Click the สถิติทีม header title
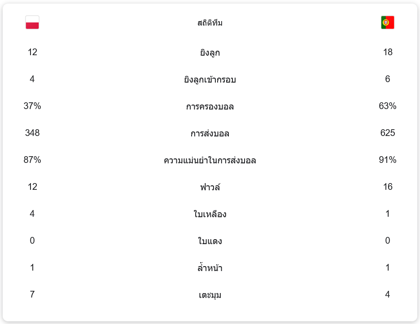The image size is (420, 324). pos(210,23)
